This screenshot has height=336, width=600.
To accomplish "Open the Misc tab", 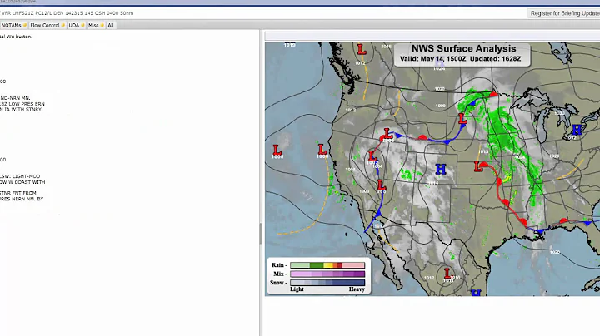I will 96,25.
